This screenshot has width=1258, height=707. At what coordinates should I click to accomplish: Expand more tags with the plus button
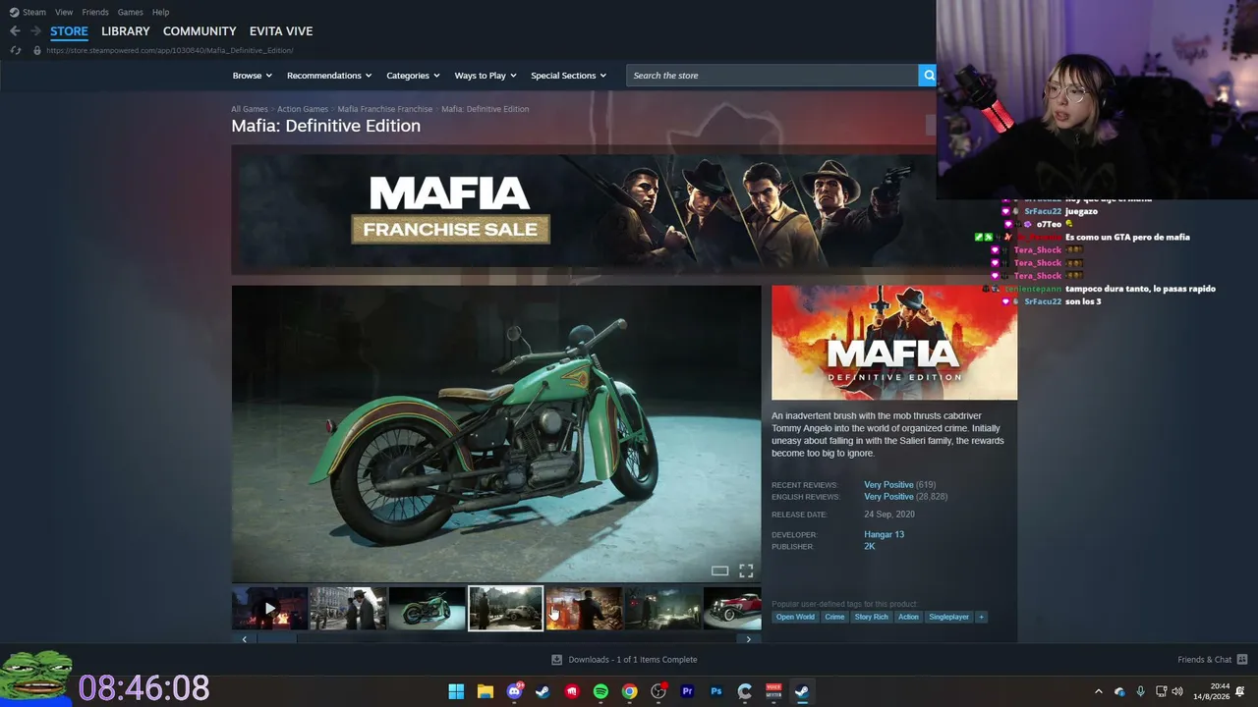point(981,617)
